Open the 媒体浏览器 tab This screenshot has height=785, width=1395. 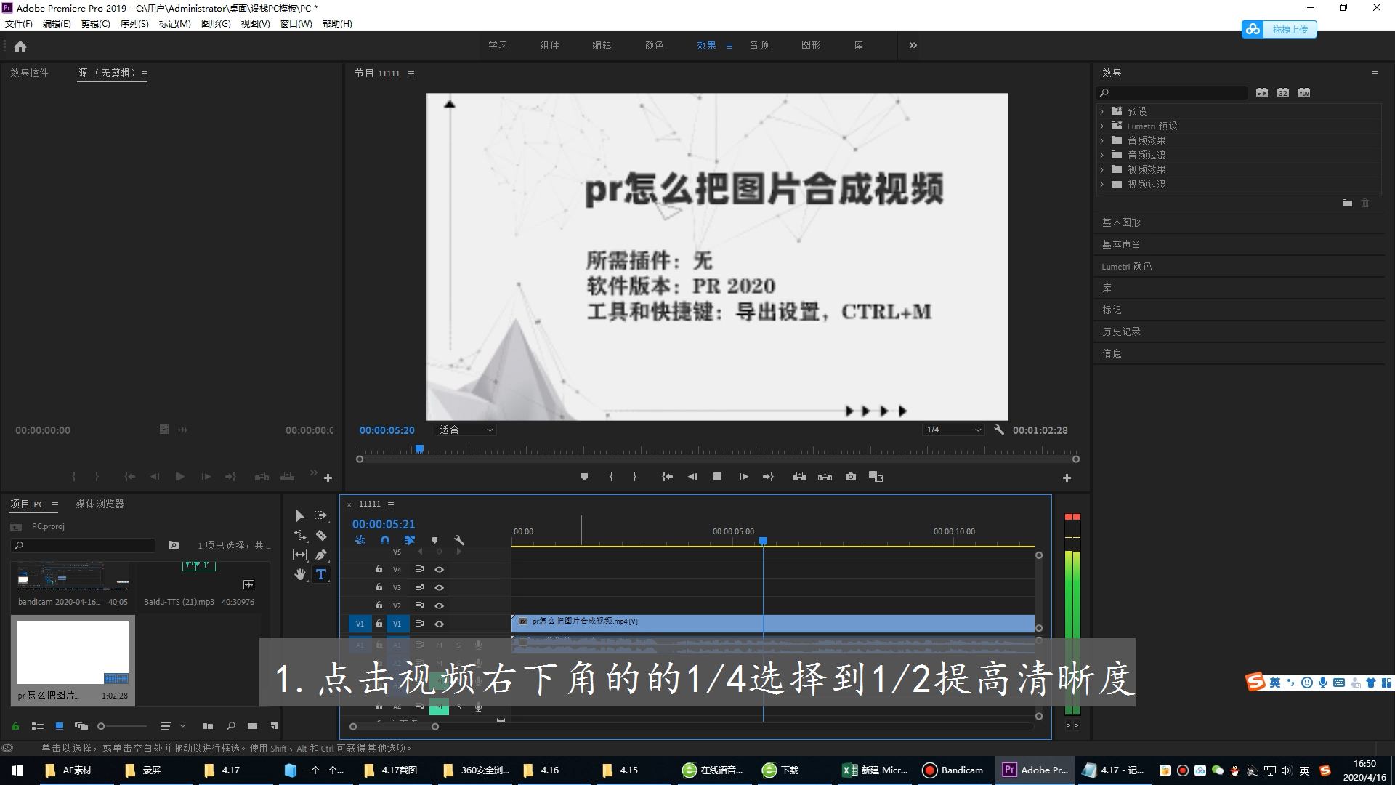100,504
